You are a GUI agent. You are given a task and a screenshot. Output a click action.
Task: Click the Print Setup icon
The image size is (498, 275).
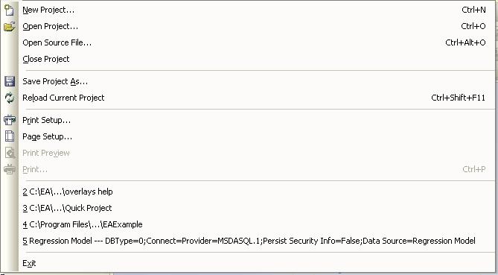(9, 120)
